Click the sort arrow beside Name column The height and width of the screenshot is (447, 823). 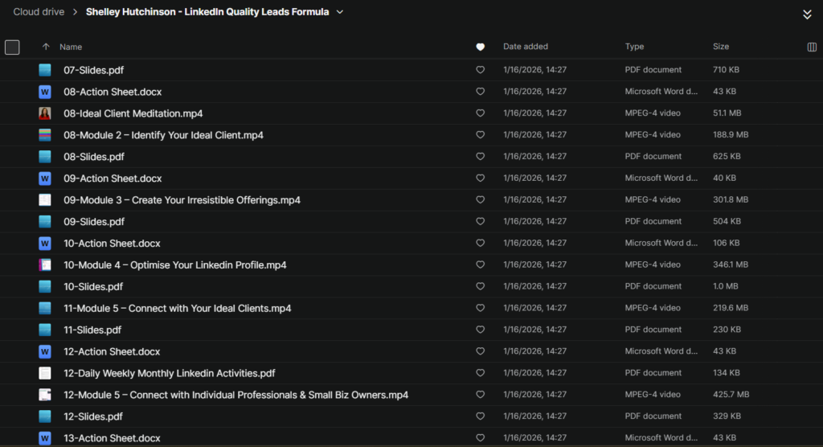point(46,47)
